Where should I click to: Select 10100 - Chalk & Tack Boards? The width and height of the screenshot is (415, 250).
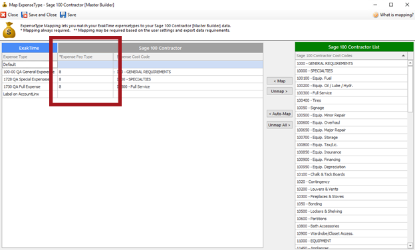351,175
